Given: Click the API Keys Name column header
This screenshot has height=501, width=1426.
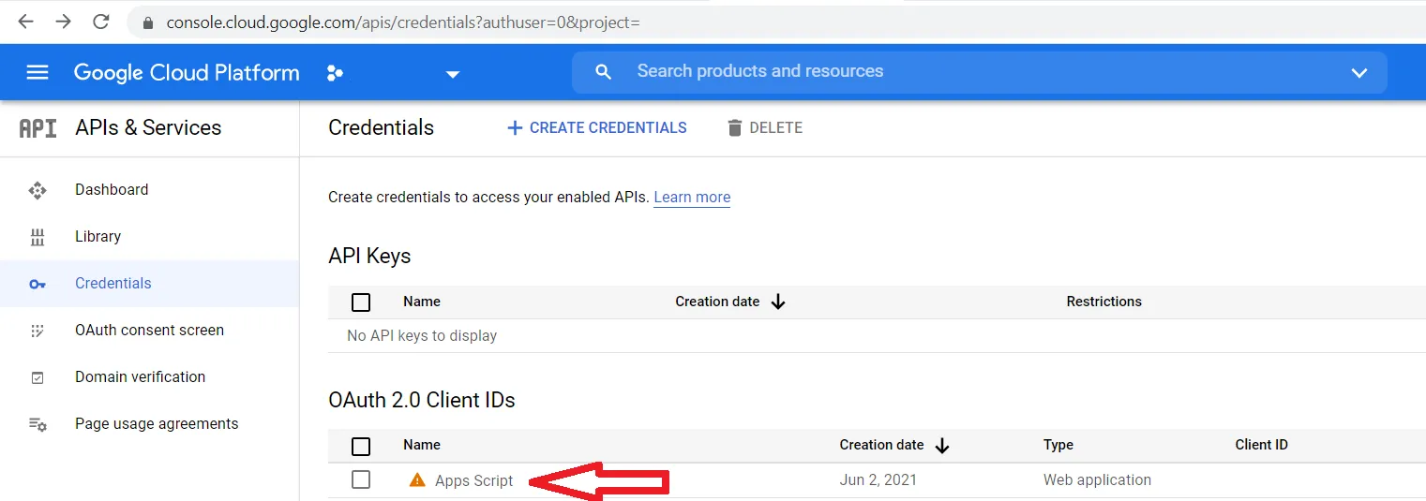Looking at the screenshot, I should coord(422,302).
